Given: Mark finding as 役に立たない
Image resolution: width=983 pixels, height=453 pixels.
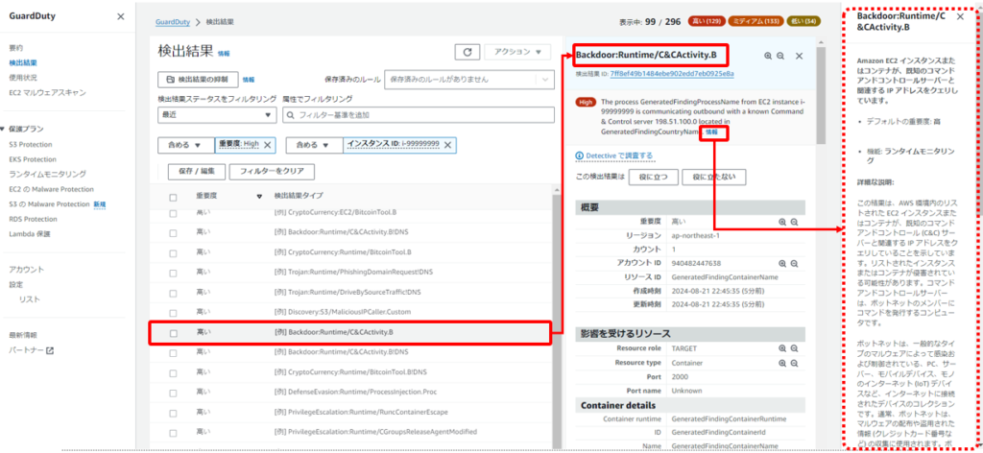Looking at the screenshot, I should pyautogui.click(x=713, y=178).
